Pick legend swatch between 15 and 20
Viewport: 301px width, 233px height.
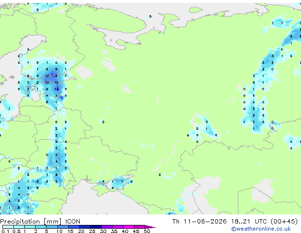74,227
